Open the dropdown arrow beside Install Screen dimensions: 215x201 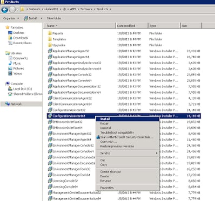42,18
